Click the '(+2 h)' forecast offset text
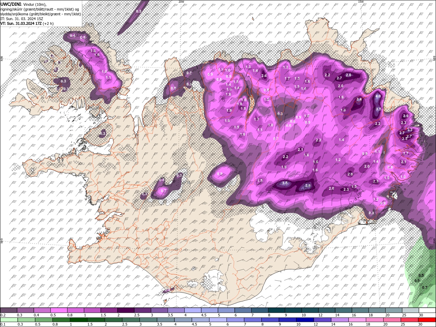Viewport: 436px width, 327px height. (48, 24)
